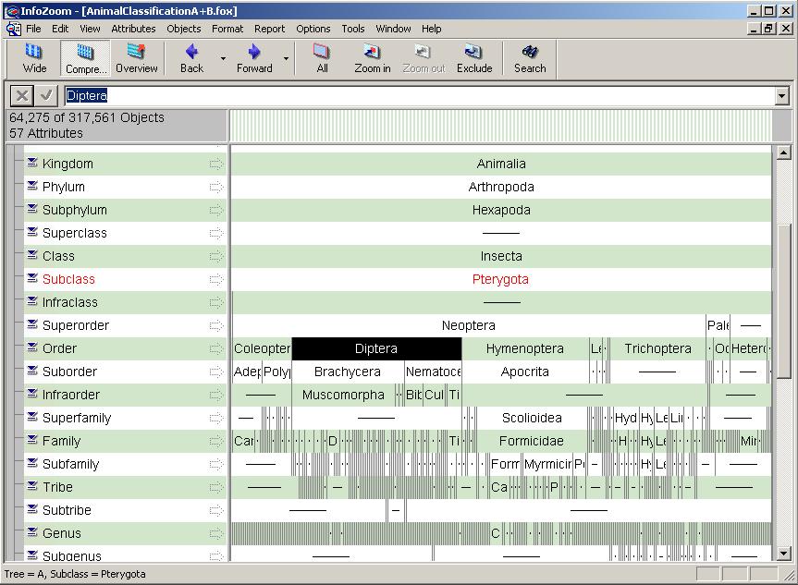Confirm the edit with checkmark button
Viewport: 798px width, 585px height.
coord(46,95)
